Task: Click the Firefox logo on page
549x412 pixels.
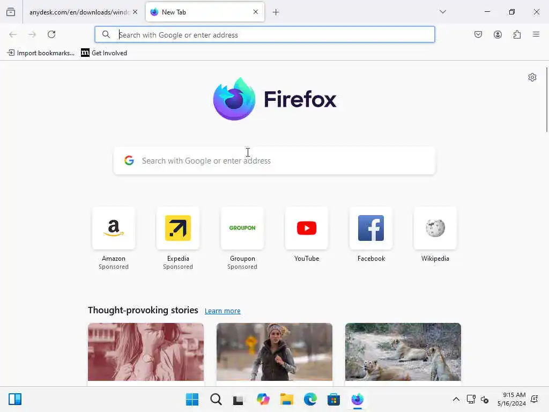Action: point(275,99)
